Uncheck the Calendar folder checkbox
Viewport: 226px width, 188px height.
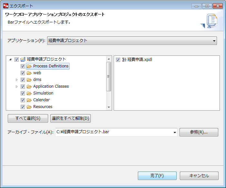(23, 100)
